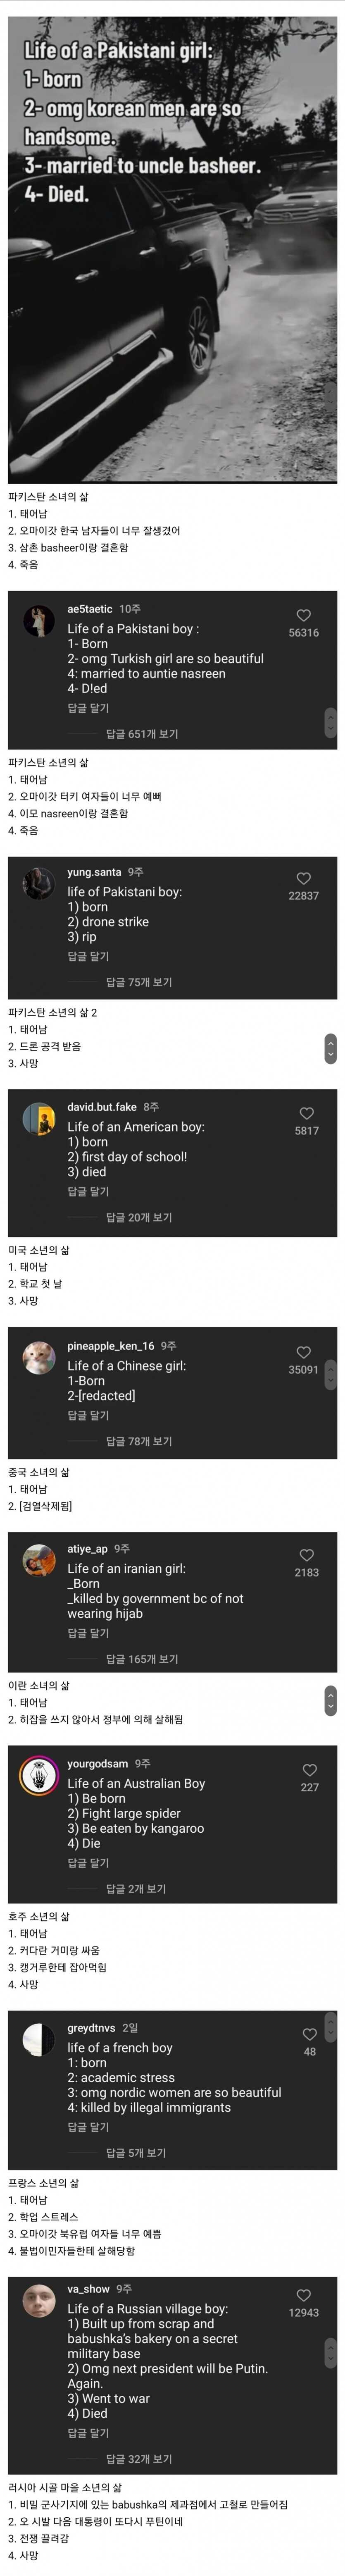This screenshot has width=345, height=2576.
Task: Tap the heart on yourgodsam's comment
Action: [x=310, y=1770]
